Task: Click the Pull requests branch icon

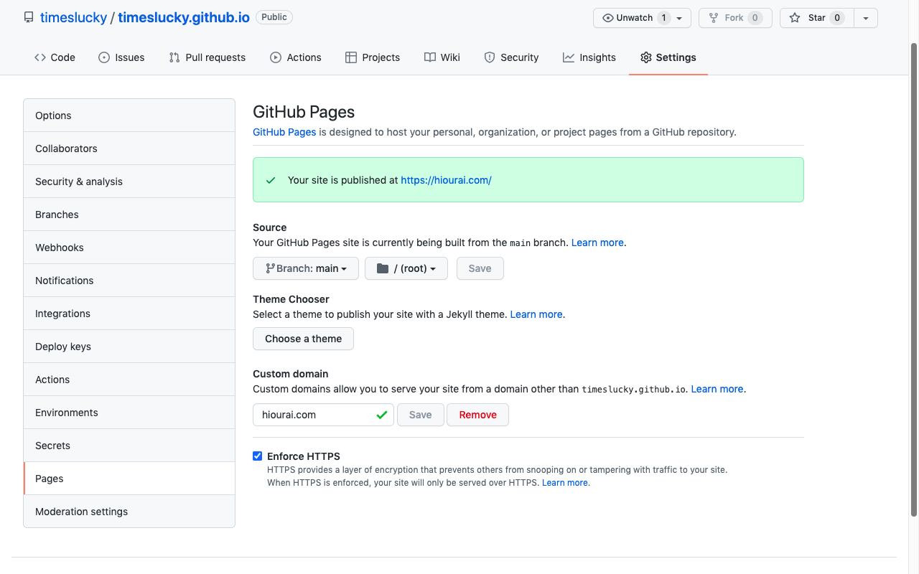Action: click(x=174, y=57)
